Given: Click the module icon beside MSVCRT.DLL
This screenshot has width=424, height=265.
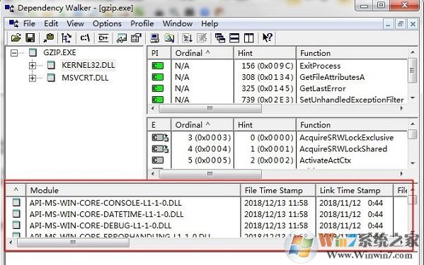Looking at the screenshot, I should (x=51, y=78).
